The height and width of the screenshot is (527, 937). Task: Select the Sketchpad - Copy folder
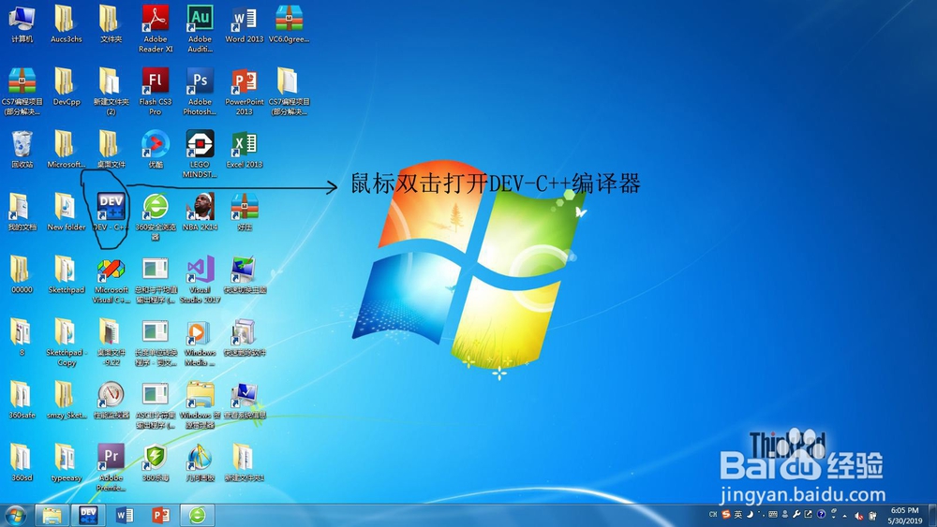click(67, 342)
